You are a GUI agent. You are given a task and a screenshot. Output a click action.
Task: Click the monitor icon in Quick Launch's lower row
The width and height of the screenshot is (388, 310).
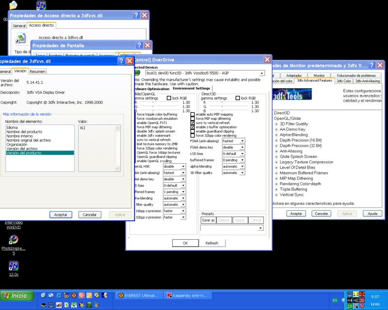click(51, 305)
